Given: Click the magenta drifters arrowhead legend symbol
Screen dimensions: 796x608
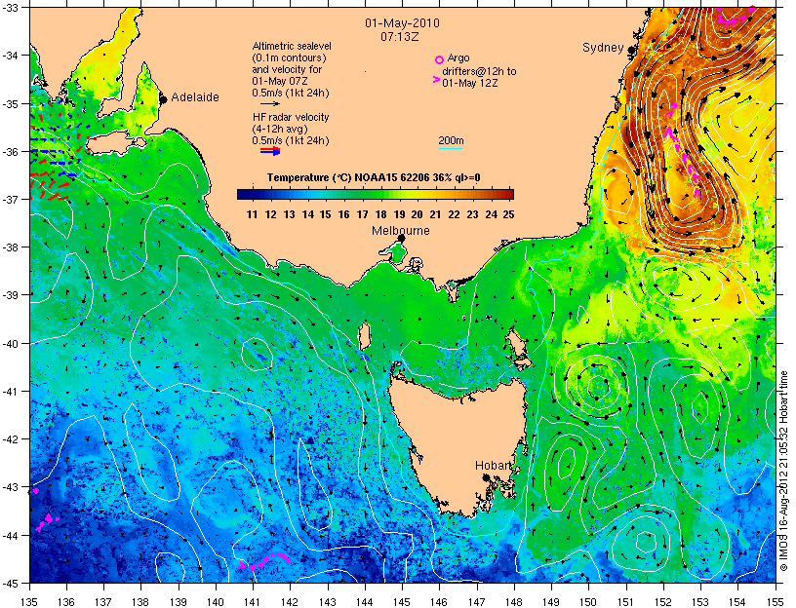Looking at the screenshot, I should pyautogui.click(x=436, y=80).
